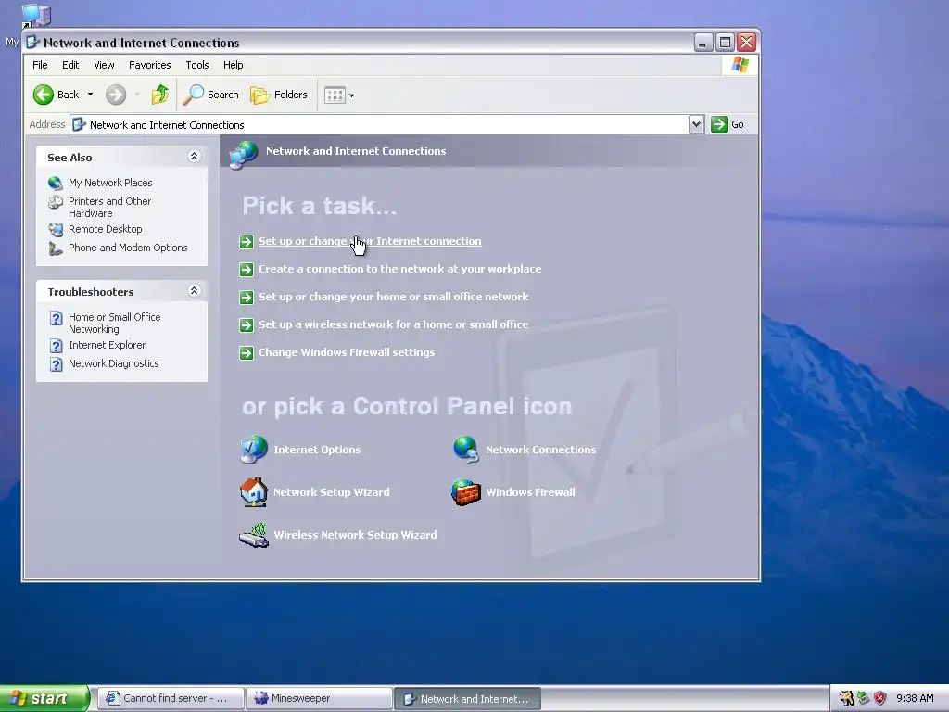This screenshot has width=949, height=712.
Task: Click the Windows flag logo in menu bar
Action: pyautogui.click(x=740, y=64)
